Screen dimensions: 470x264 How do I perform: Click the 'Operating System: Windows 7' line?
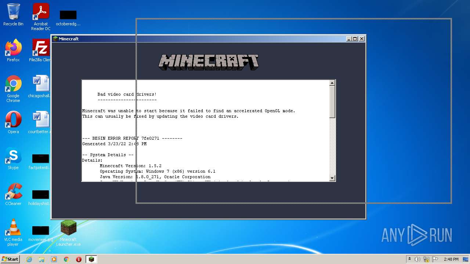tap(158, 171)
